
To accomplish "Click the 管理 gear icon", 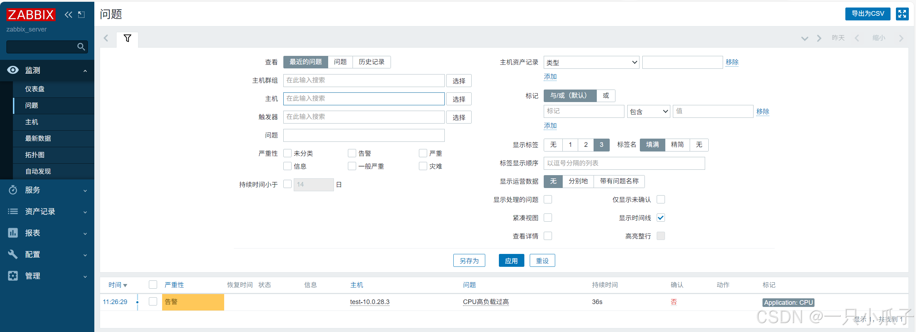I will tap(13, 276).
